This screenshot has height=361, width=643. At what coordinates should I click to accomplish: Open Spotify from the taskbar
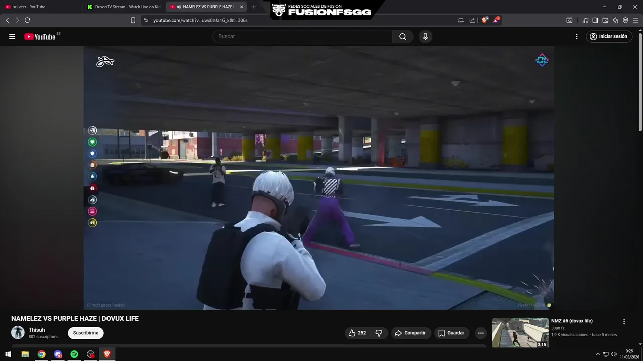click(x=74, y=354)
